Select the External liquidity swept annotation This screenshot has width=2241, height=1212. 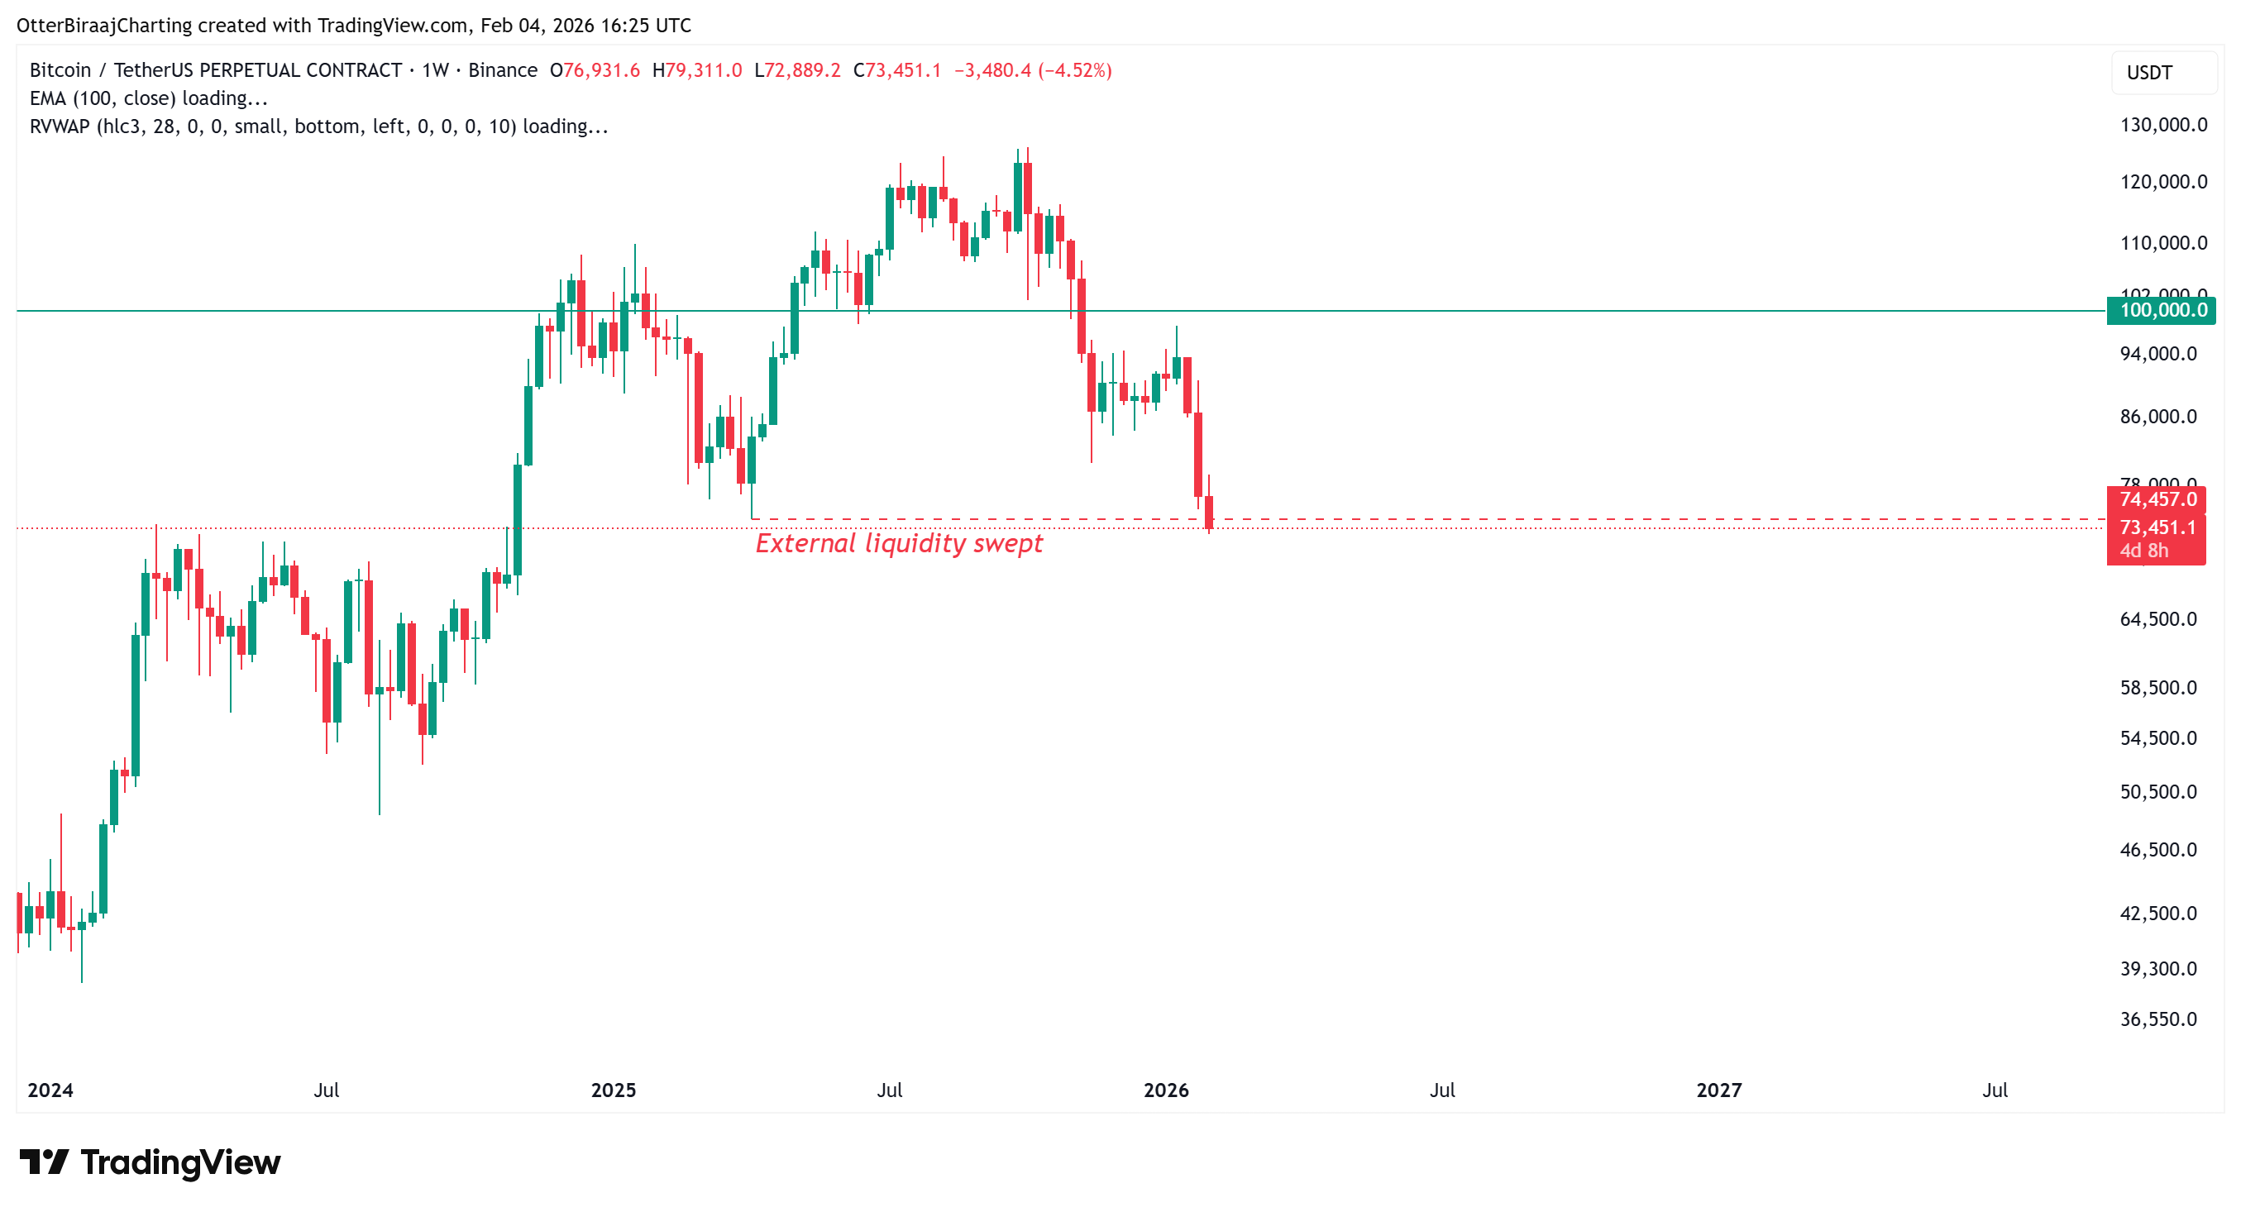pos(899,543)
